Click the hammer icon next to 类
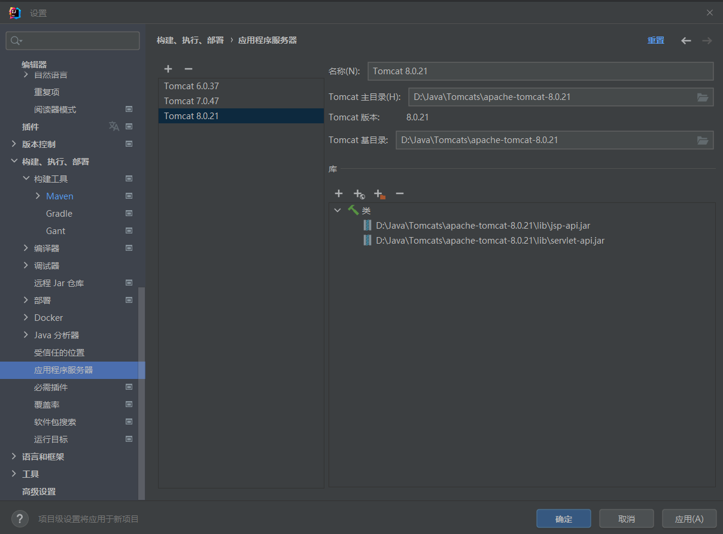The image size is (723, 534). pos(353,210)
